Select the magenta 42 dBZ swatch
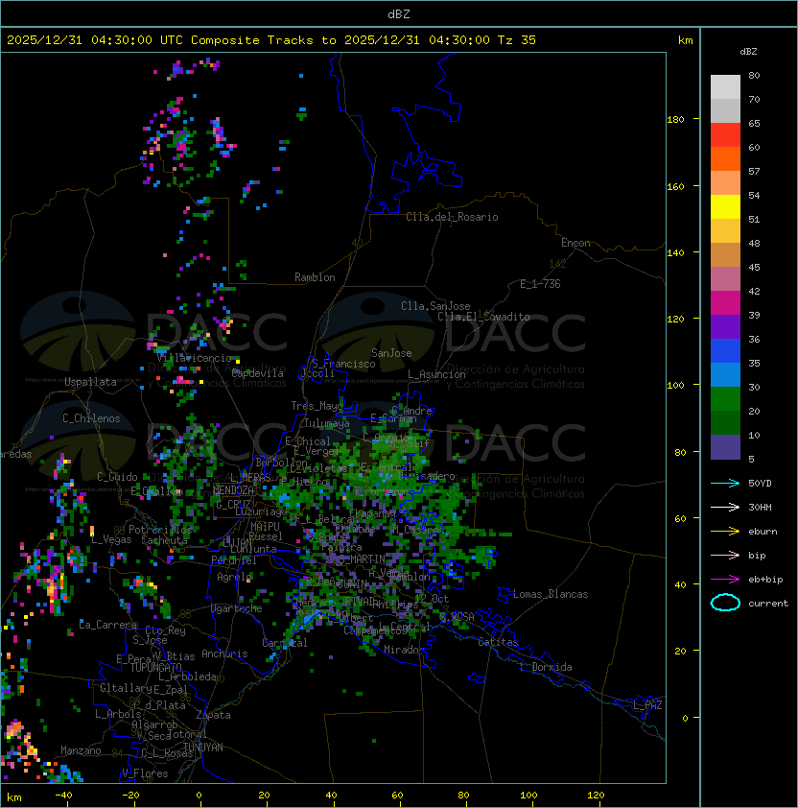798x808 pixels. coord(725,302)
